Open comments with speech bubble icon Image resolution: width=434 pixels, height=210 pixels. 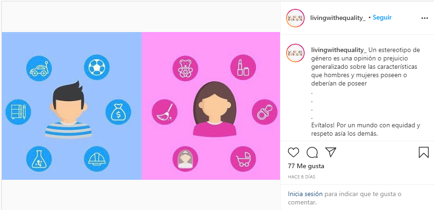click(312, 152)
